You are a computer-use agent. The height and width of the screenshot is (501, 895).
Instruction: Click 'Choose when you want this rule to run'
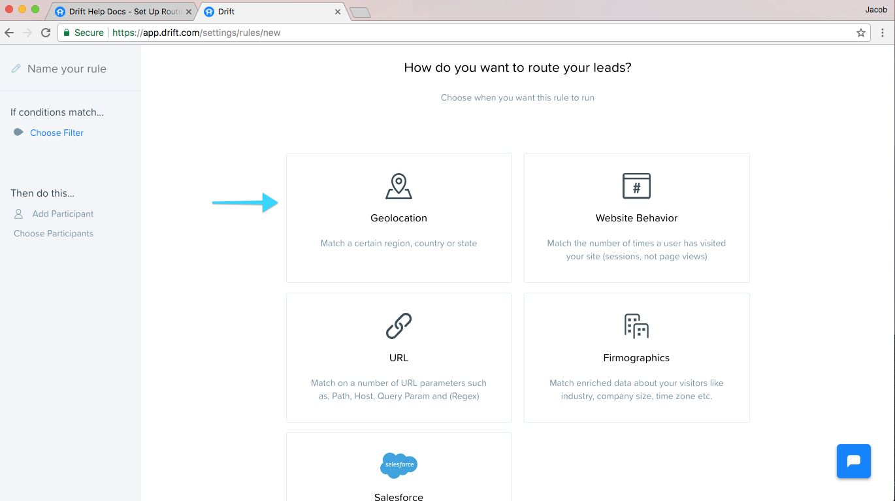(517, 97)
